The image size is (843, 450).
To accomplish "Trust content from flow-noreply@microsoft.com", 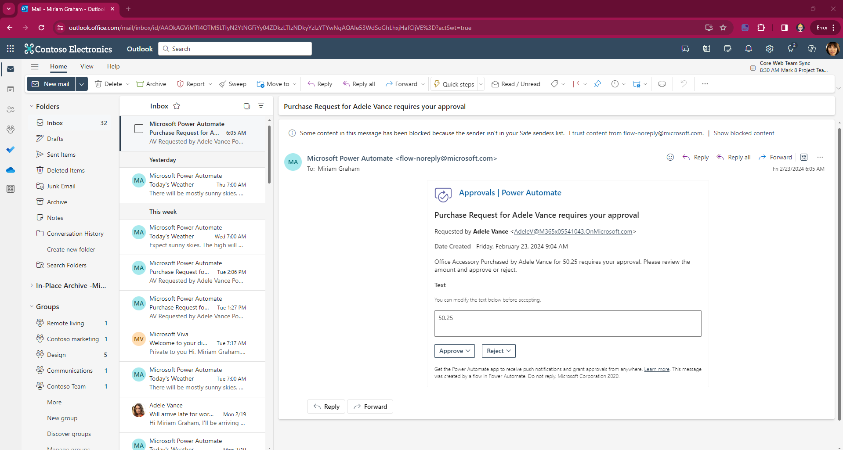I will [x=636, y=133].
